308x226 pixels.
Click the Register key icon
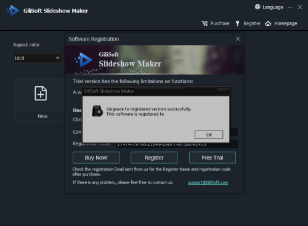click(x=237, y=23)
